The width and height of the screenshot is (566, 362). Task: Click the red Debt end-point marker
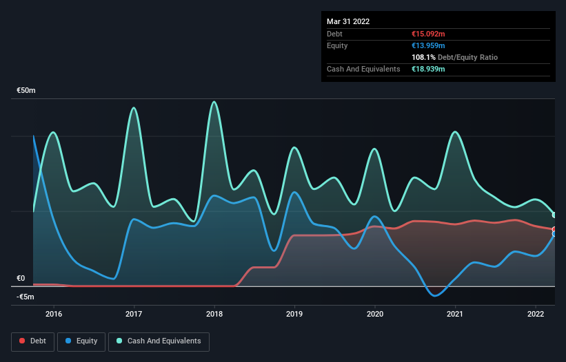(x=554, y=229)
